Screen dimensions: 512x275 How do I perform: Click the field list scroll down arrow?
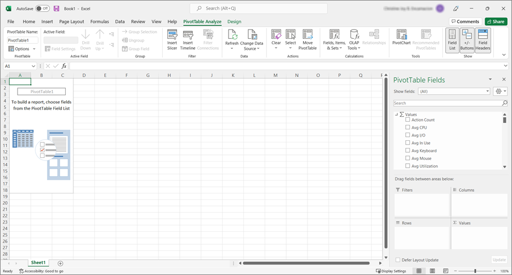coord(504,167)
